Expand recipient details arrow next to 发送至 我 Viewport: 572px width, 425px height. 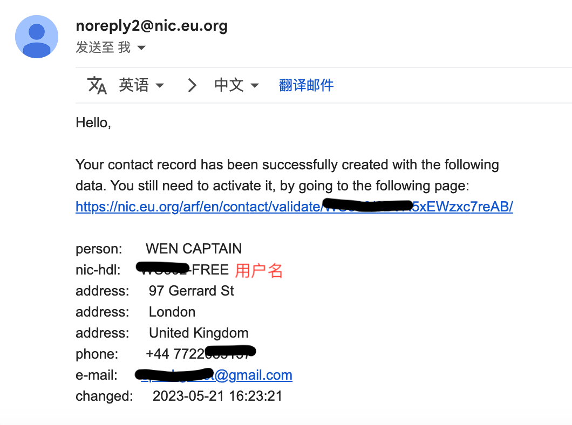click(141, 47)
